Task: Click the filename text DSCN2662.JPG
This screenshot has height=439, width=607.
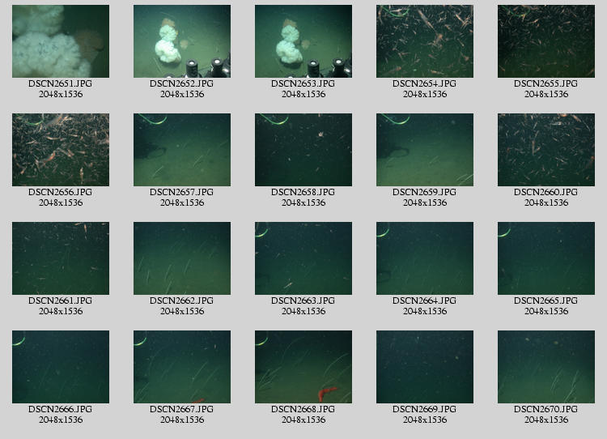Action: (182, 300)
